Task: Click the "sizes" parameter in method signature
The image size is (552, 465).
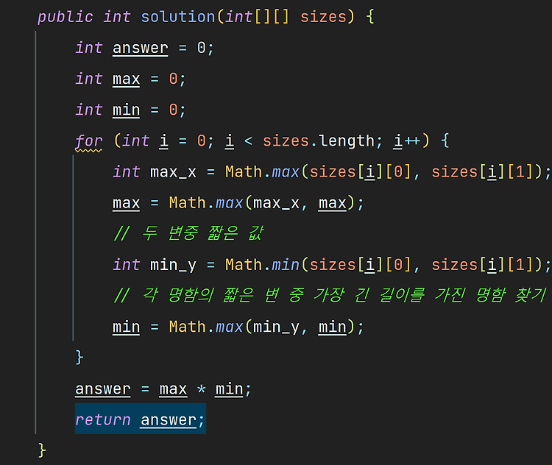Action: [323, 17]
